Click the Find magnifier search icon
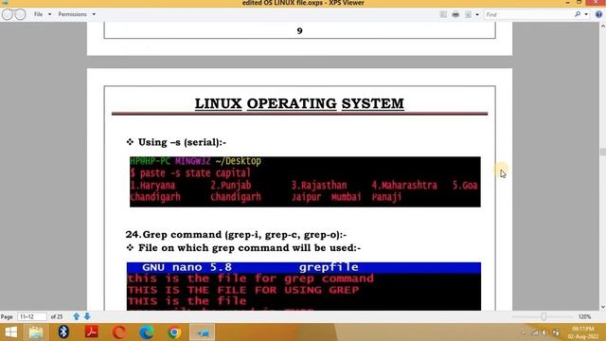The height and width of the screenshot is (341, 606). click(578, 14)
